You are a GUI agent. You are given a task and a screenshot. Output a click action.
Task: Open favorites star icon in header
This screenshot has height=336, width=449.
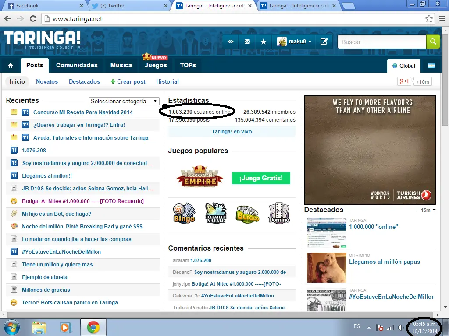coord(264,42)
